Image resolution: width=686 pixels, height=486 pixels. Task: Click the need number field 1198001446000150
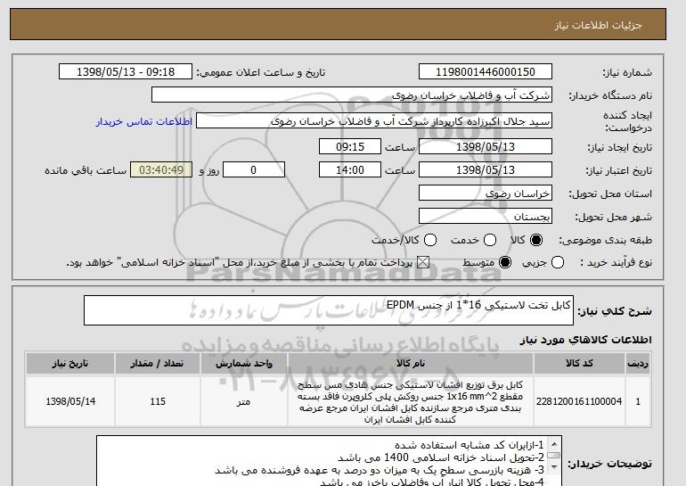tap(486, 72)
